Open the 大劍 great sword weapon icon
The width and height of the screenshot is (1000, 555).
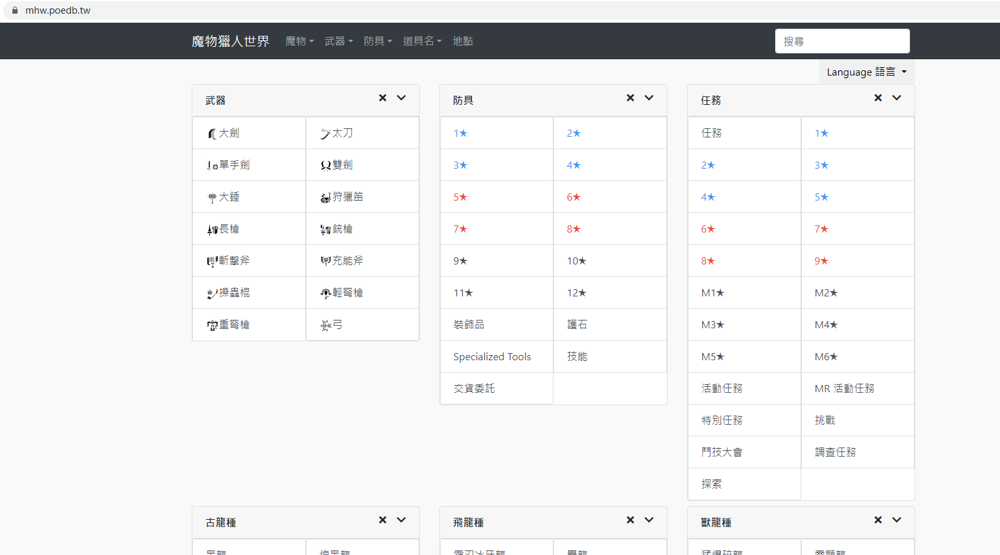coord(212,134)
